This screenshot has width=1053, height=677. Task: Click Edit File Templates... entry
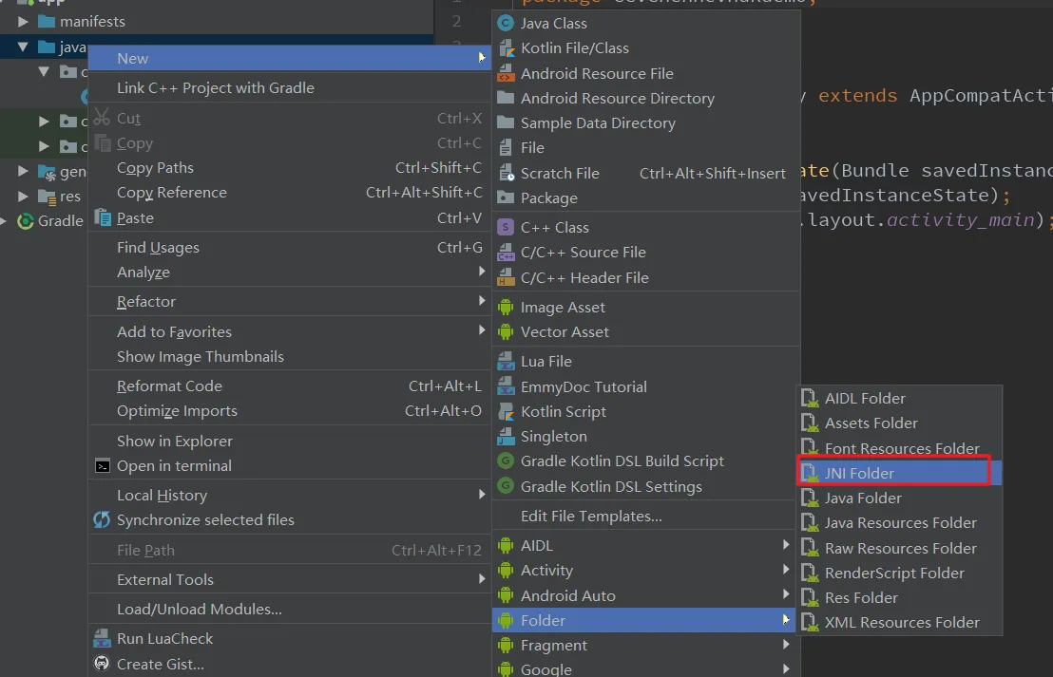(x=591, y=517)
